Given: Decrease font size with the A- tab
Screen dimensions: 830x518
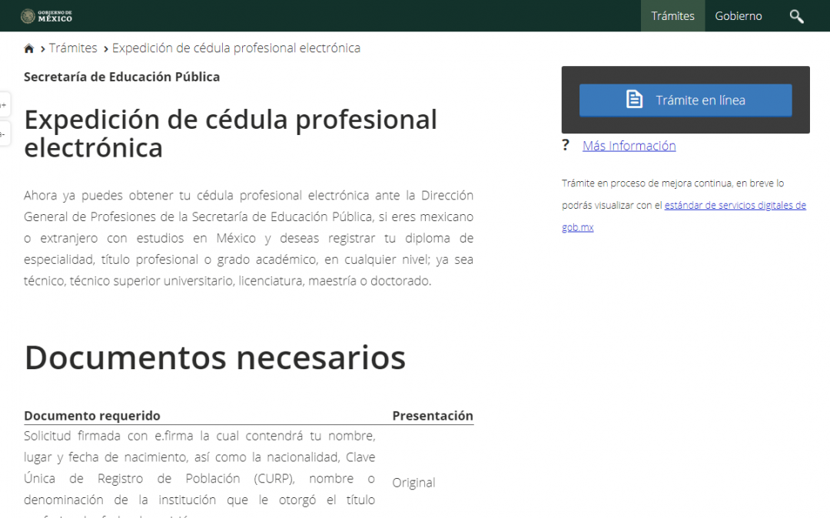Looking at the screenshot, I should (x=5, y=134).
